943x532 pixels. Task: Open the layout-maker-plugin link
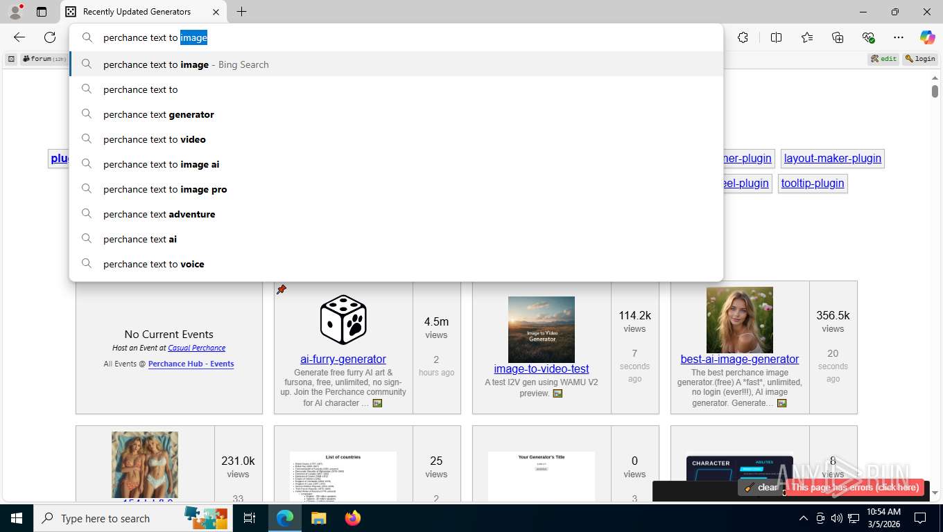(832, 158)
